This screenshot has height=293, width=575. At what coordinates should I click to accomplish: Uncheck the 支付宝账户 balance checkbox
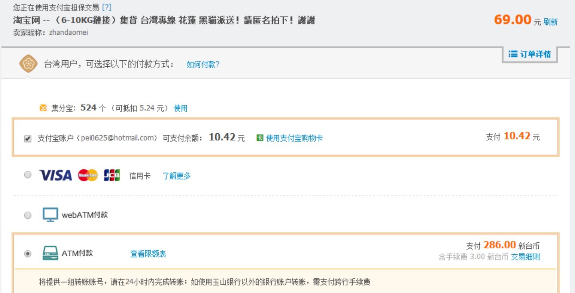click(28, 139)
